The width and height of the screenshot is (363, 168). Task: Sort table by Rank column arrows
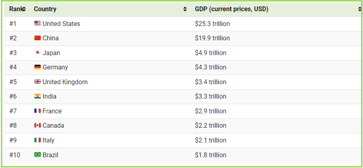pyautogui.click(x=24, y=9)
